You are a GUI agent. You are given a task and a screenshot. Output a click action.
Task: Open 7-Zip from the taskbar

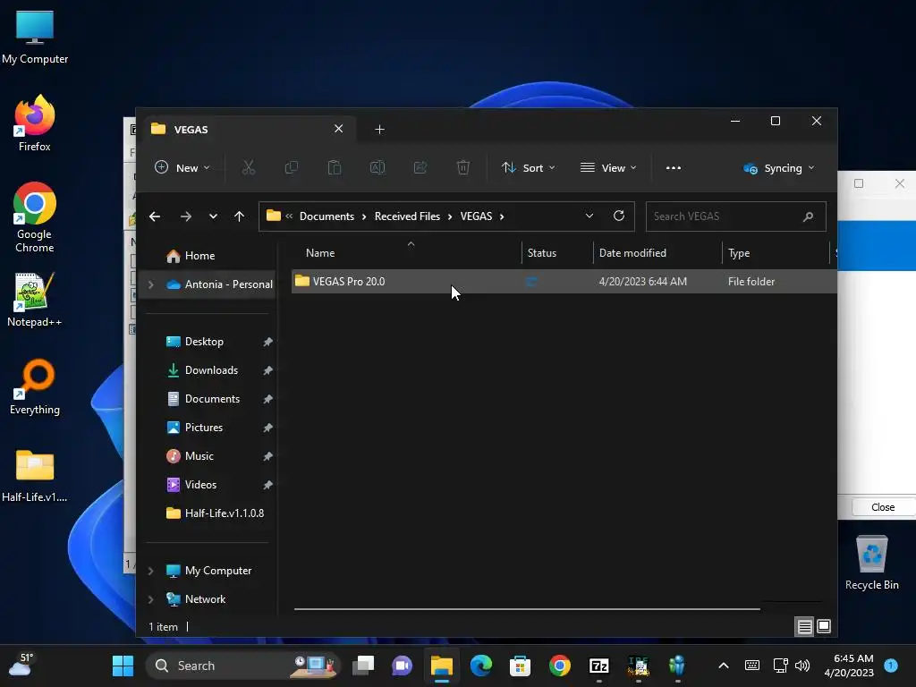[598, 666]
